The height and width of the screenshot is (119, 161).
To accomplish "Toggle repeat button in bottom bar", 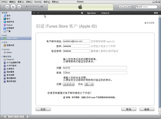I will pyautogui.click(x=19, y=117).
